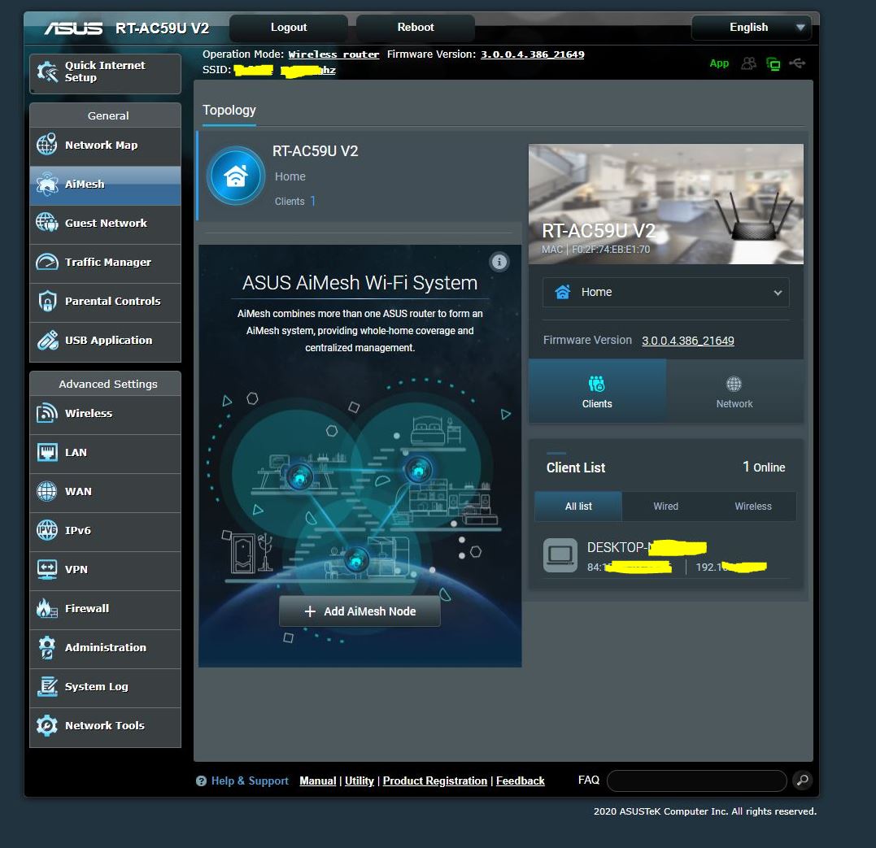
Task: Open Quick Internet Setup wizard icon
Action: [47, 72]
